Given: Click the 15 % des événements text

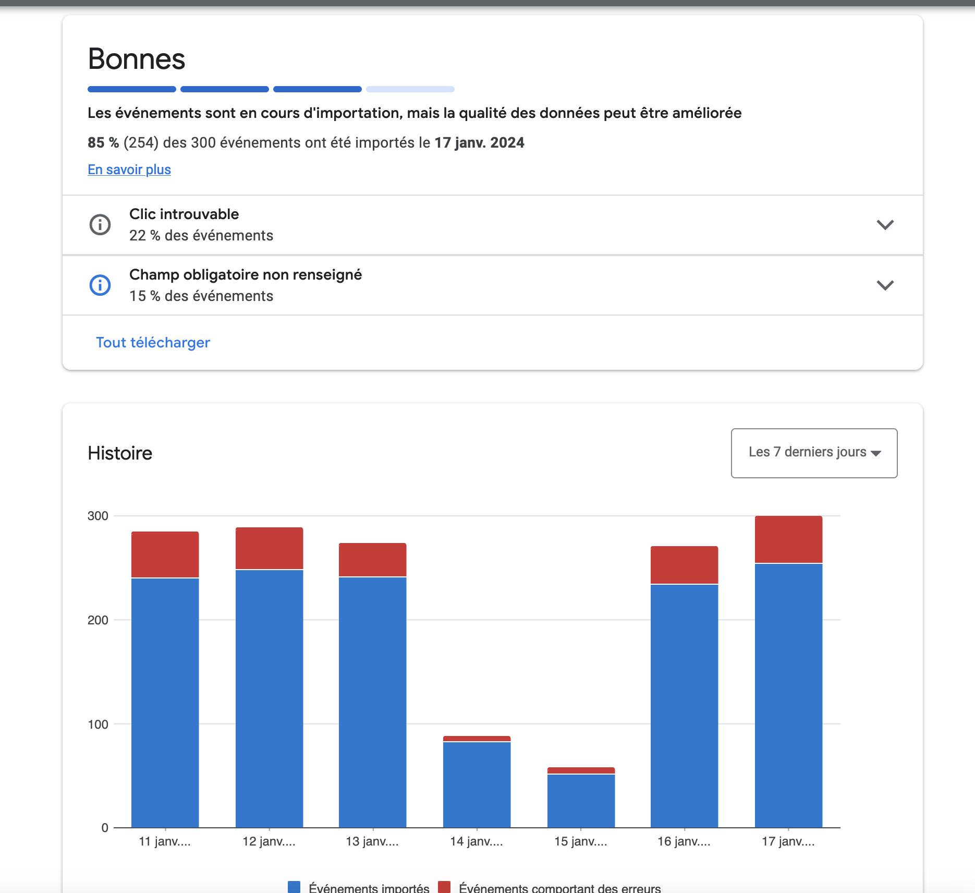Looking at the screenshot, I should coord(201,296).
